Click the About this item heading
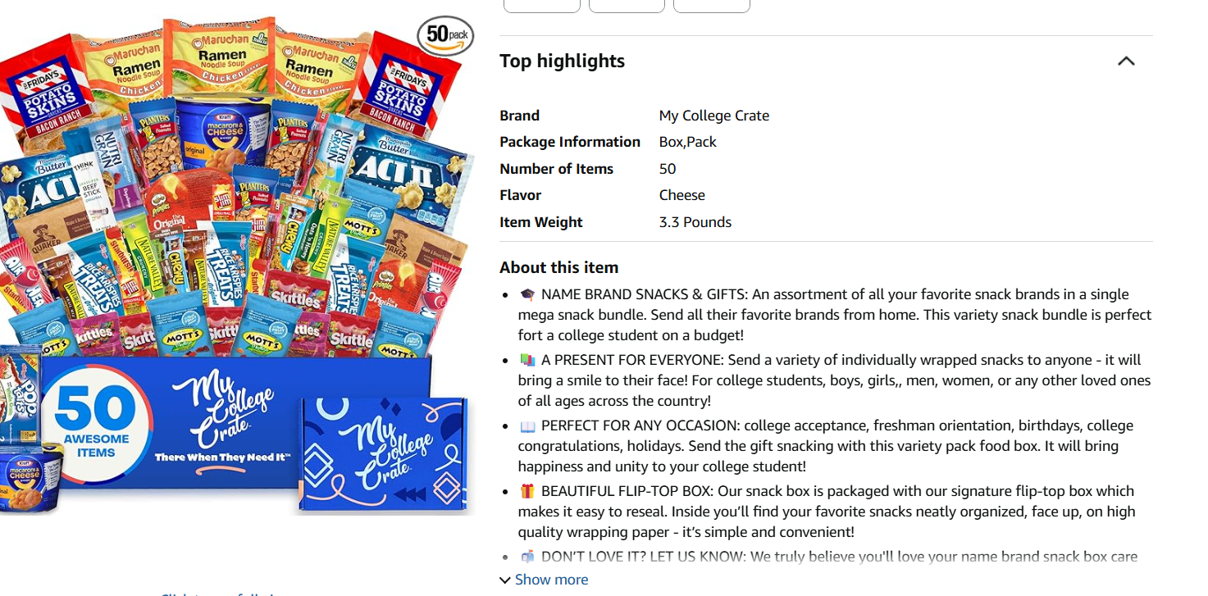 [558, 267]
